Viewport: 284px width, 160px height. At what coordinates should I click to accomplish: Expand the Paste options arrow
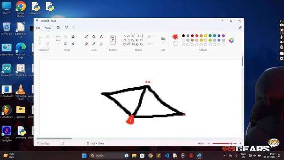coord(39,44)
